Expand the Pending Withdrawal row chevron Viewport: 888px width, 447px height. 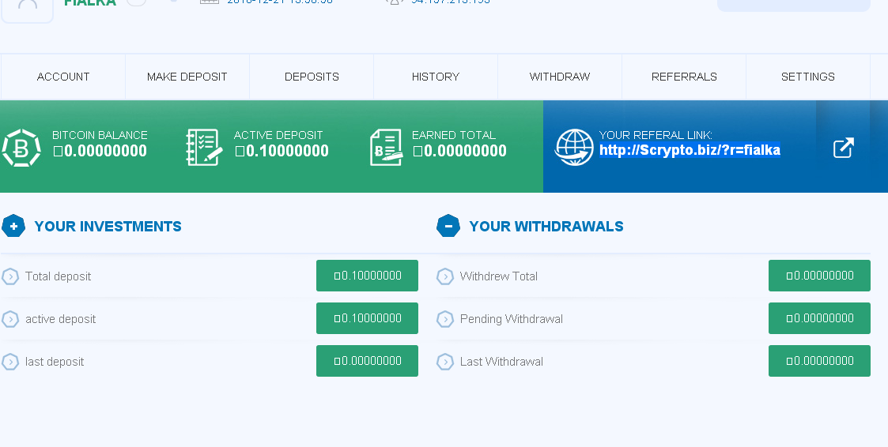click(x=445, y=319)
